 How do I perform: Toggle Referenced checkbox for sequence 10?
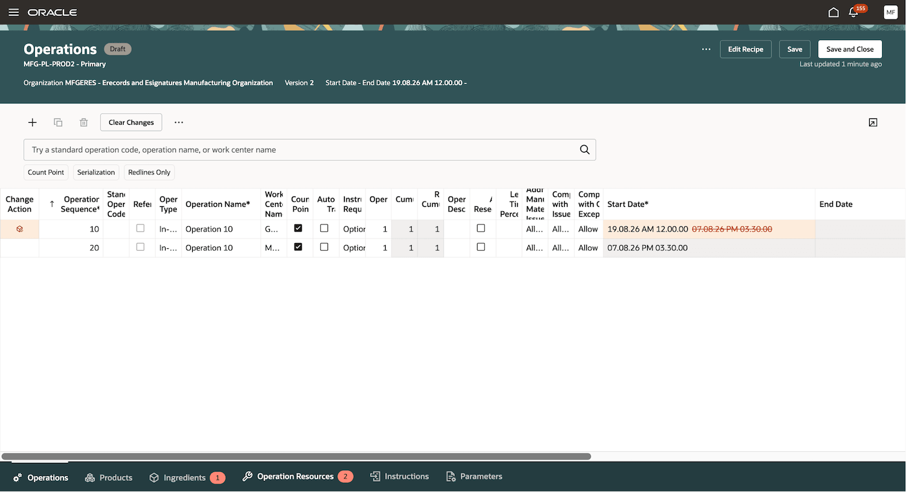[x=140, y=228]
